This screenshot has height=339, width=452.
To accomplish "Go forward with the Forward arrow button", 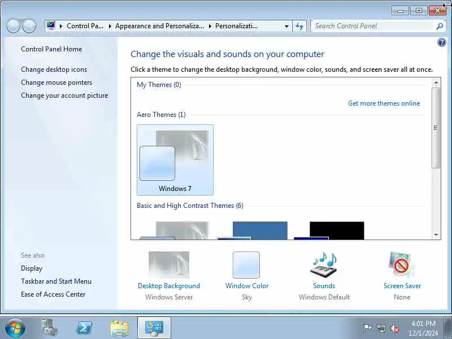I will click(x=29, y=26).
